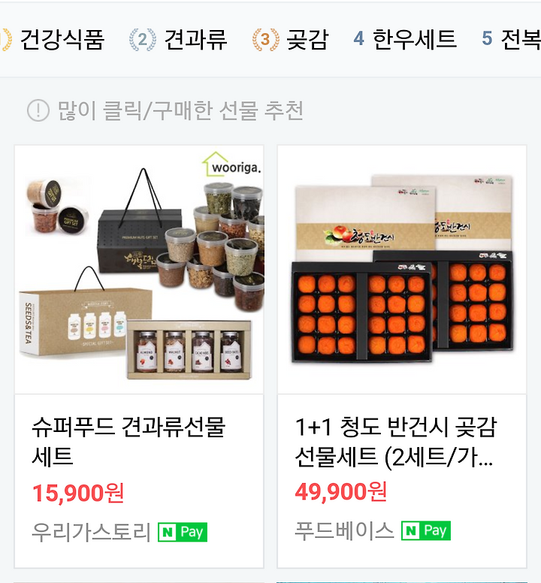
Task: Open the fifth-ranked 전복 tab
Action: click(511, 39)
